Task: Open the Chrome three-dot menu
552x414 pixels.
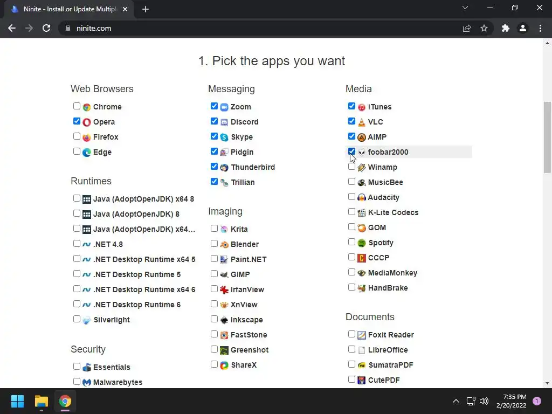Action: coord(540,28)
